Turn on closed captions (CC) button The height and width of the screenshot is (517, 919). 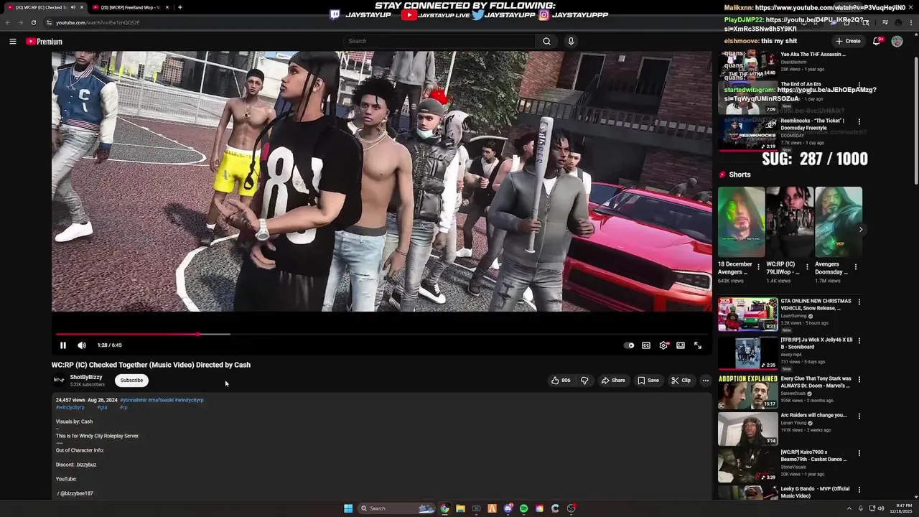[x=646, y=345]
